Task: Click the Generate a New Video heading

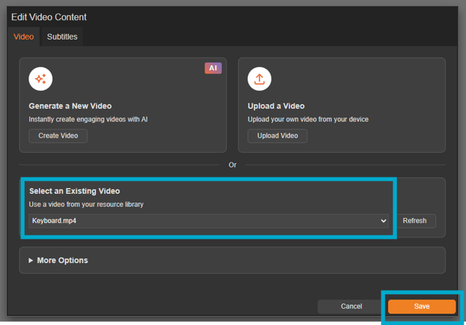Action: 70,106
